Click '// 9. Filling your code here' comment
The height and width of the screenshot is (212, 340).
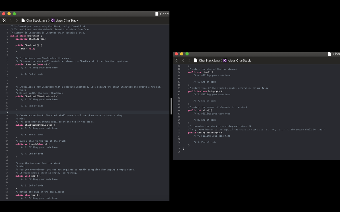pos(212,136)
